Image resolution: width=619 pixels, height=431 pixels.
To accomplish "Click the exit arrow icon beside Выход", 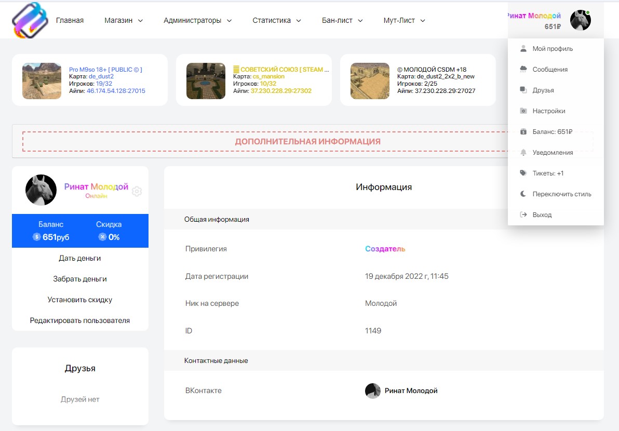I will [523, 215].
